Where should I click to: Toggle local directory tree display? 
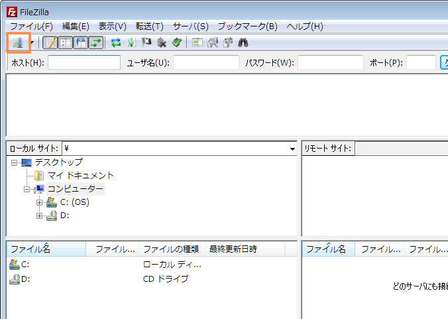66,43
